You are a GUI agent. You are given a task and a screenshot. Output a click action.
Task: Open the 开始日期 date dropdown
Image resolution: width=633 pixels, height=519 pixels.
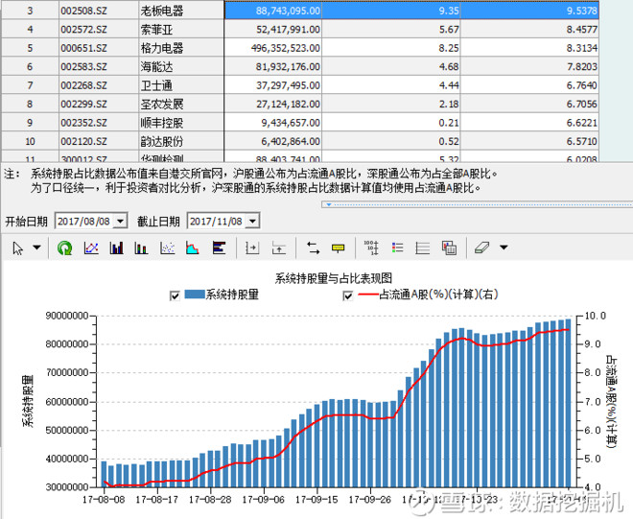pyautogui.click(x=120, y=222)
